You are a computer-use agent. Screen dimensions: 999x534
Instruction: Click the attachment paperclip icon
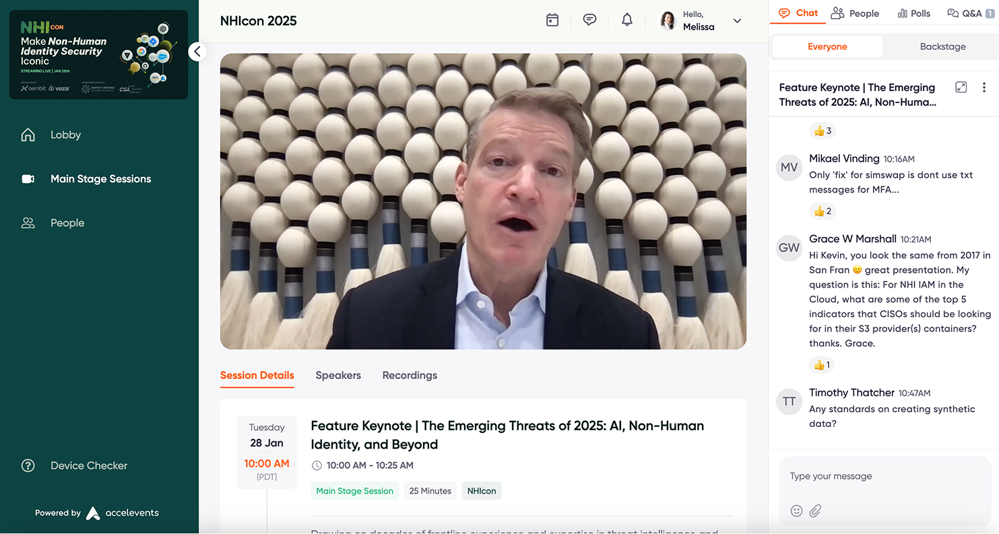[815, 511]
